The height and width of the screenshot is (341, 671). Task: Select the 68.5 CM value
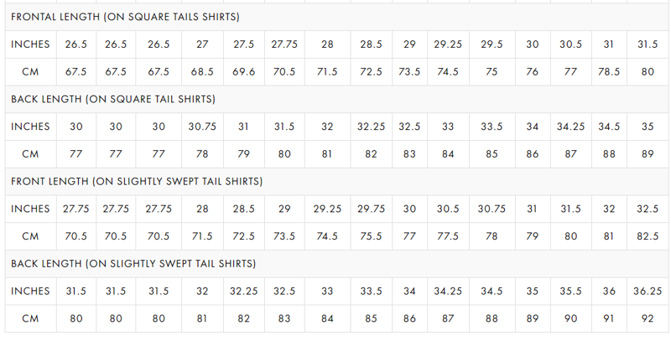pyautogui.click(x=202, y=72)
